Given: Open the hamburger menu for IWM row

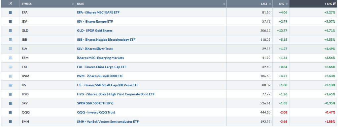Looking at the screenshot, I should click(x=10, y=76).
